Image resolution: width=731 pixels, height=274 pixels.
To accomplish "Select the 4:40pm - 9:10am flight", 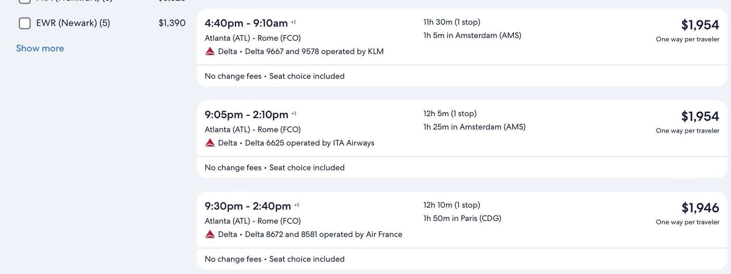I will 246,23.
